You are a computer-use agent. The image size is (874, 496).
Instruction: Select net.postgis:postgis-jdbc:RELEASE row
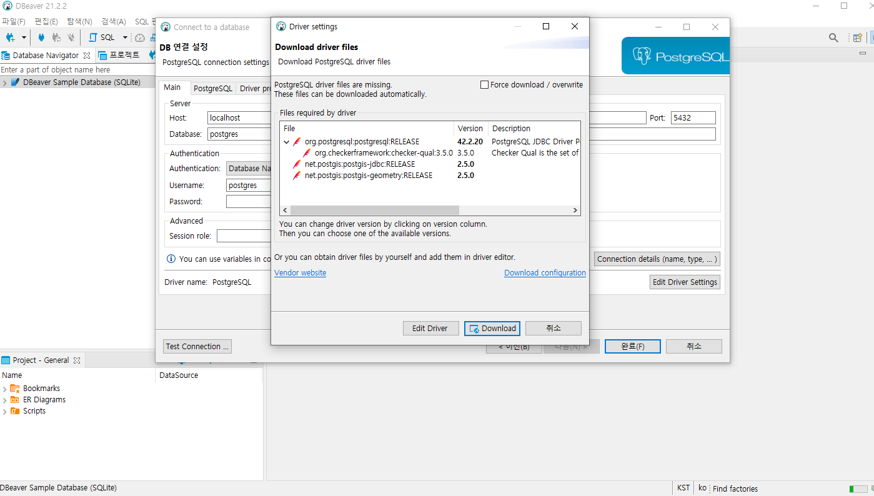coord(359,164)
